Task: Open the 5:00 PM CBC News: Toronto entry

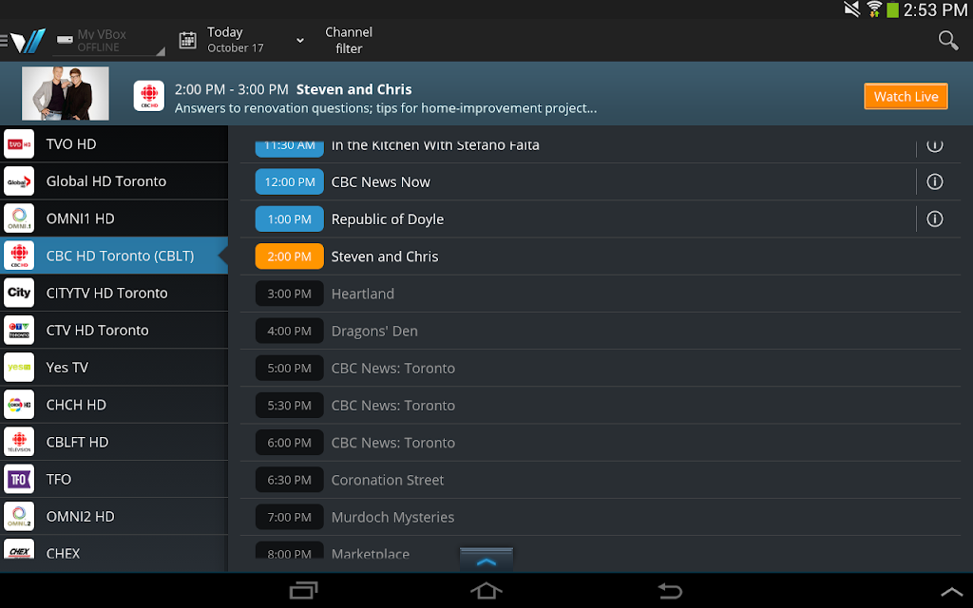Action: coord(601,368)
